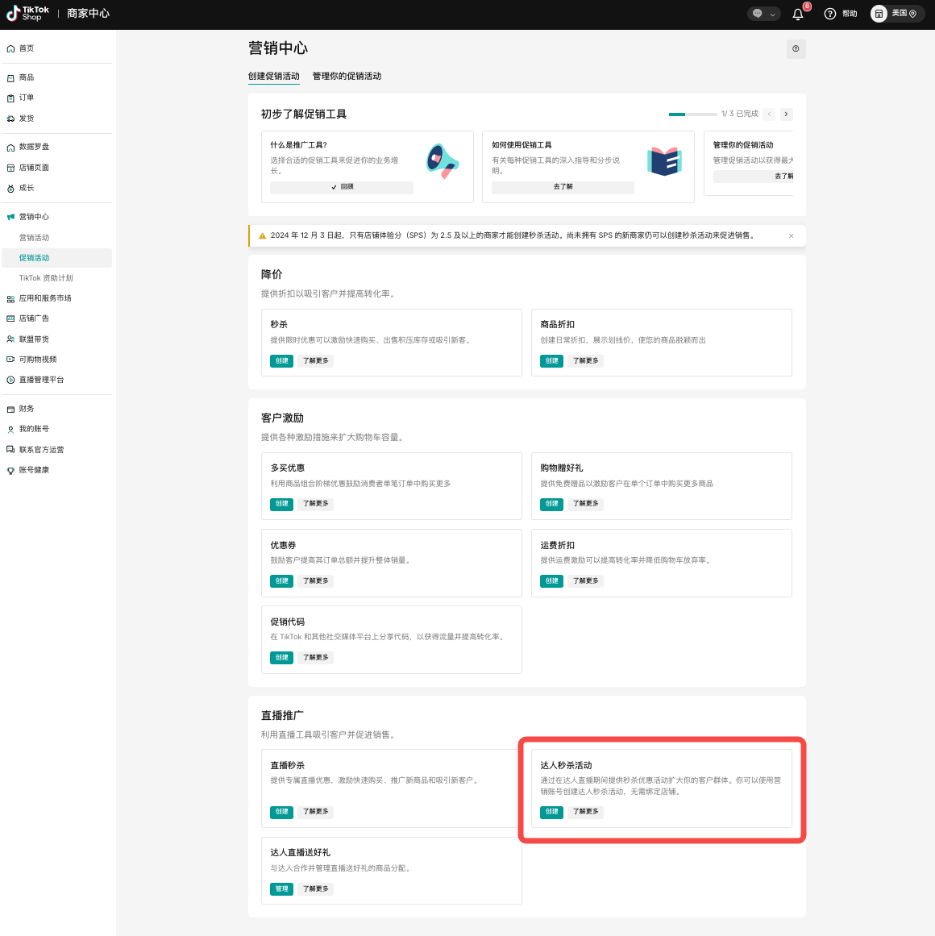Click the TikTok Shop logo

(28, 13)
